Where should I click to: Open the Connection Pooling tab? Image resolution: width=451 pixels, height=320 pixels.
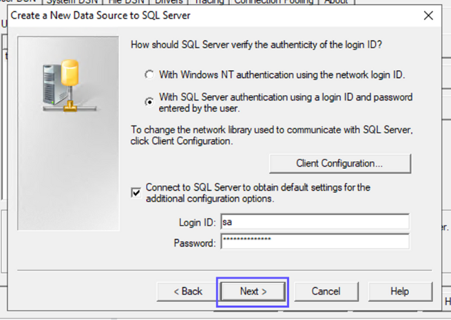coord(273,2)
